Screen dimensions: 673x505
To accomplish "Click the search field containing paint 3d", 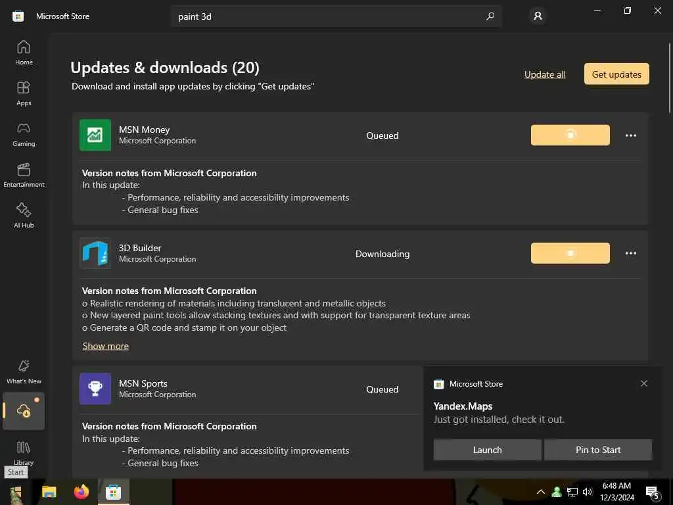I will click(336, 16).
